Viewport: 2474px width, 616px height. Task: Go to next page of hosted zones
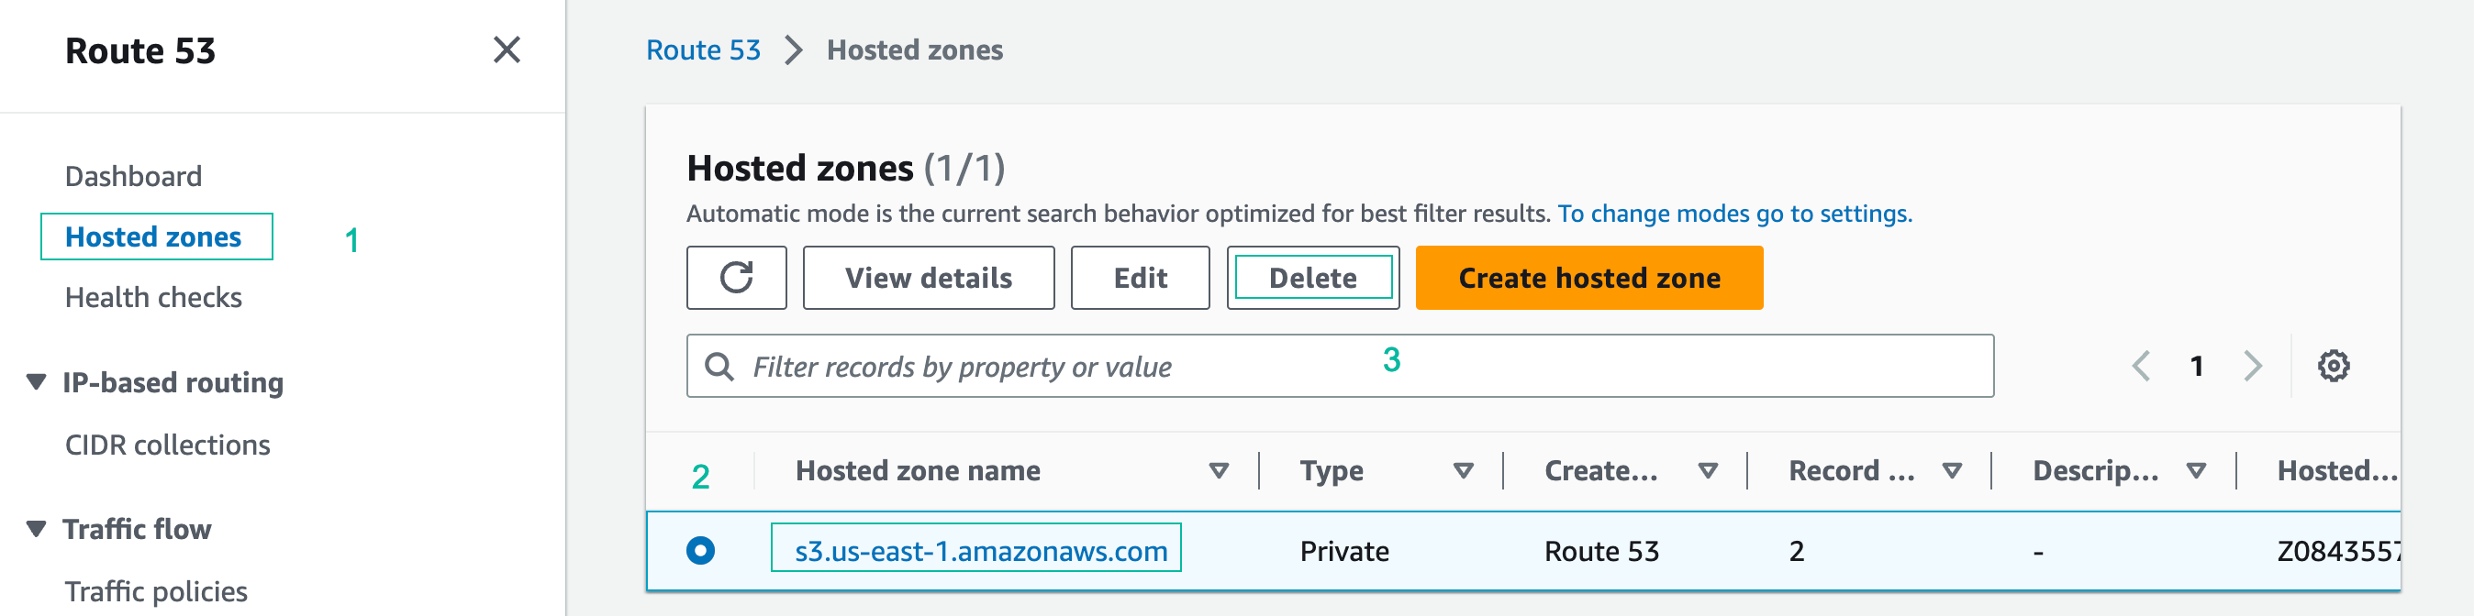pyautogui.click(x=2252, y=366)
